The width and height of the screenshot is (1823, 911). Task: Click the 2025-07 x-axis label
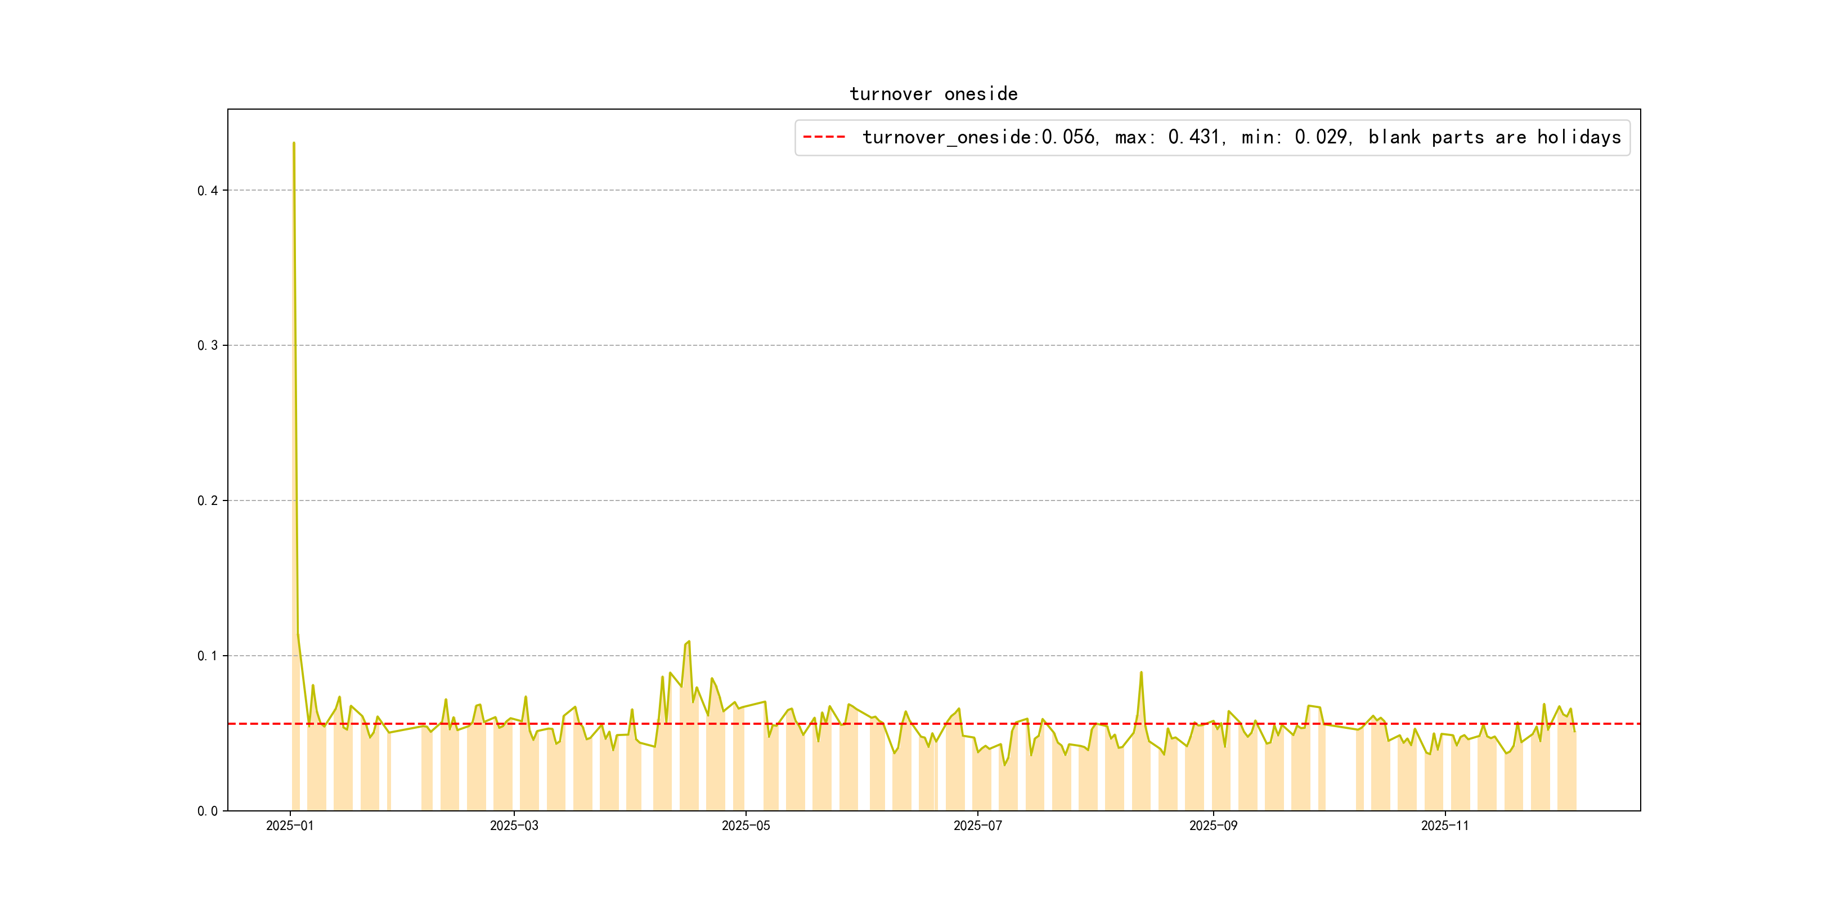[x=977, y=826]
